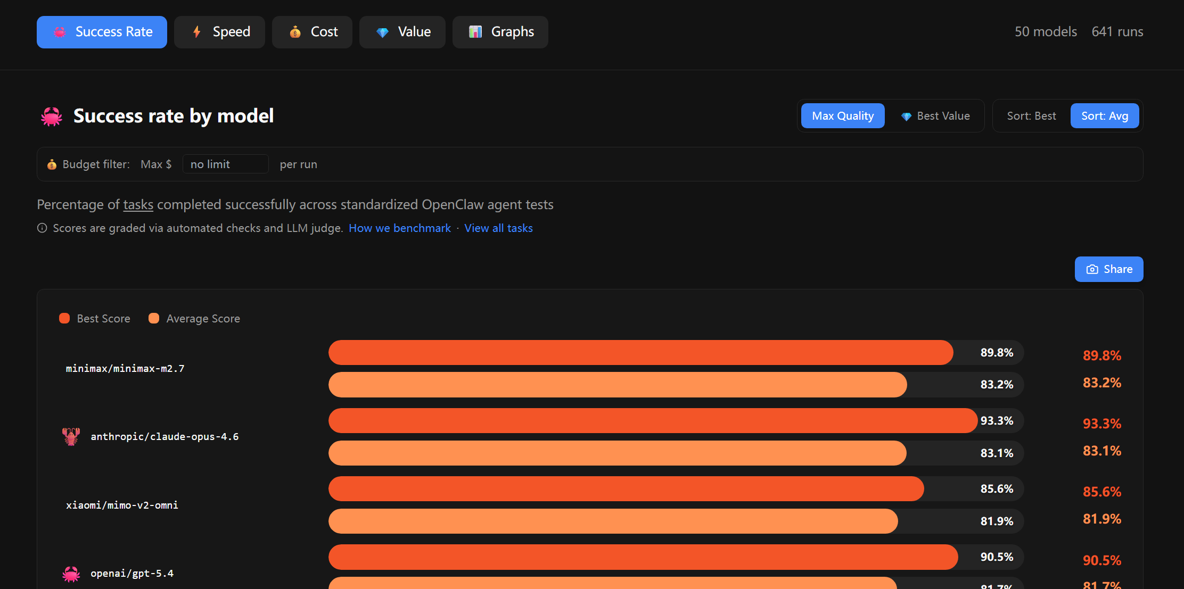The image size is (1184, 589).
Task: Open the tasks link in the description
Action: coord(138,205)
